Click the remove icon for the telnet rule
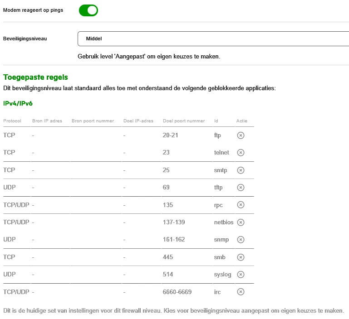Screen dimensions: 349x319 click(x=241, y=153)
